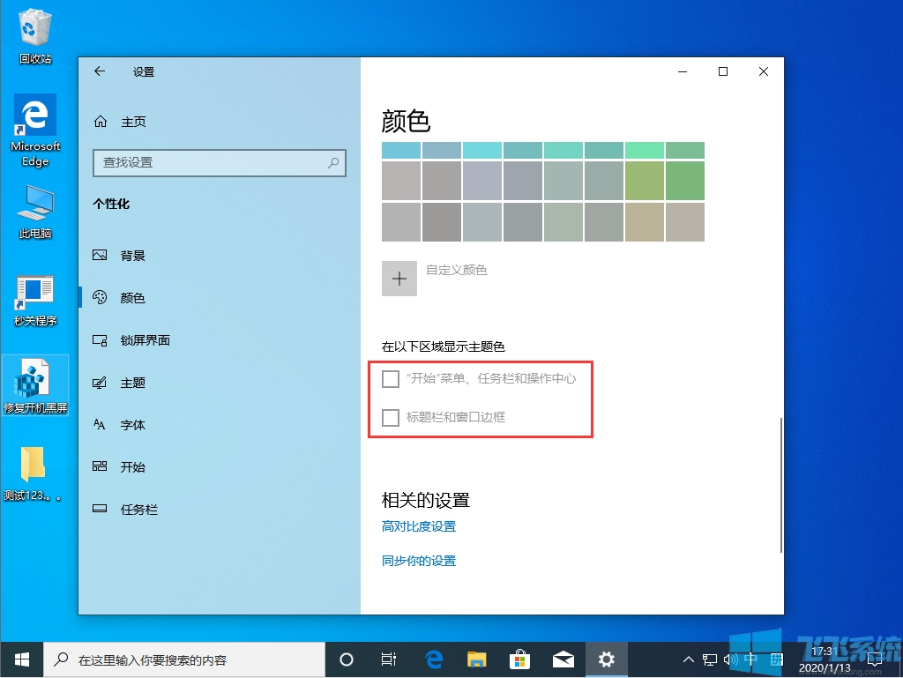Click the Home icon in Settings sidebar
Viewport: 903px width, 678px height.
tap(100, 121)
